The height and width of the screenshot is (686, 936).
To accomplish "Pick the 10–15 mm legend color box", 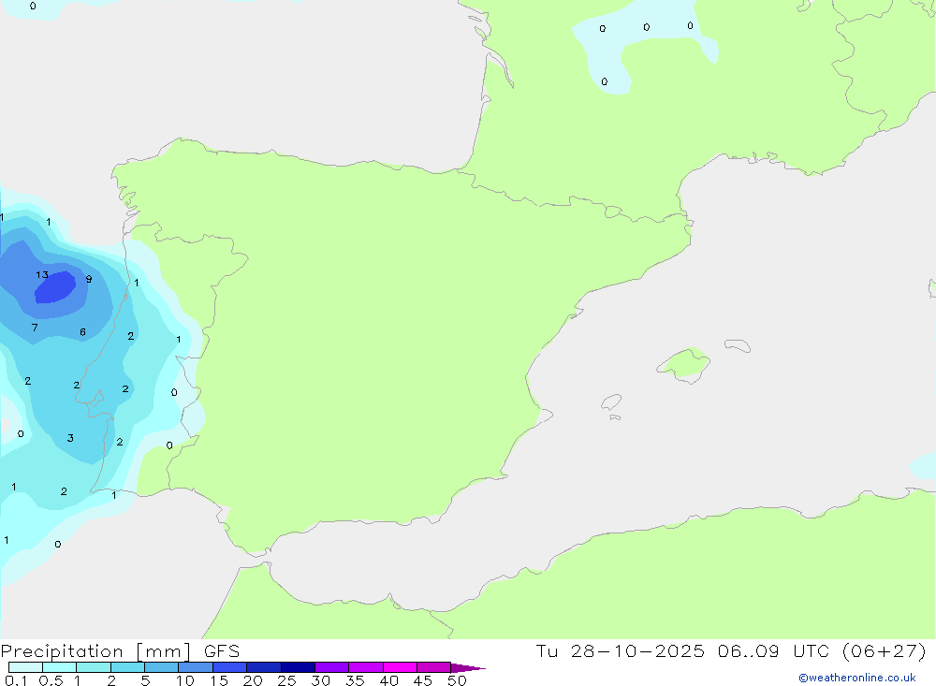I will [x=196, y=667].
